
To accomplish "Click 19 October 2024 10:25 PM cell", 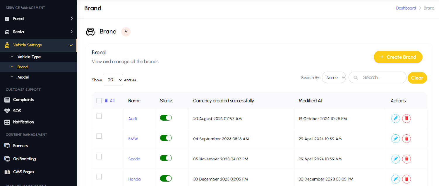I will [323, 119].
